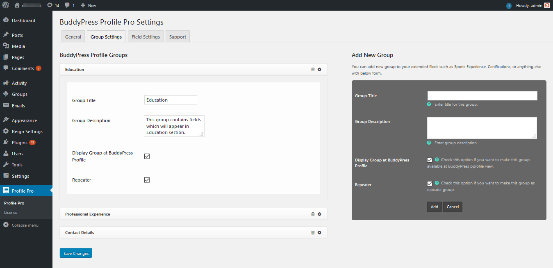This screenshot has width=553, height=268.
Task: Uncheck Education Display Group at BuddyPress Profile
Action: 147,156
